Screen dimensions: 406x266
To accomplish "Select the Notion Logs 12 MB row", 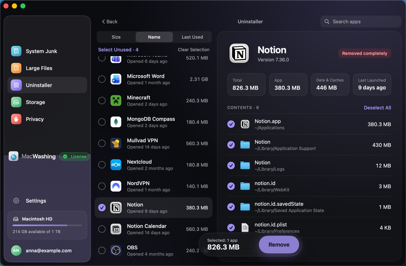I will (309, 166).
